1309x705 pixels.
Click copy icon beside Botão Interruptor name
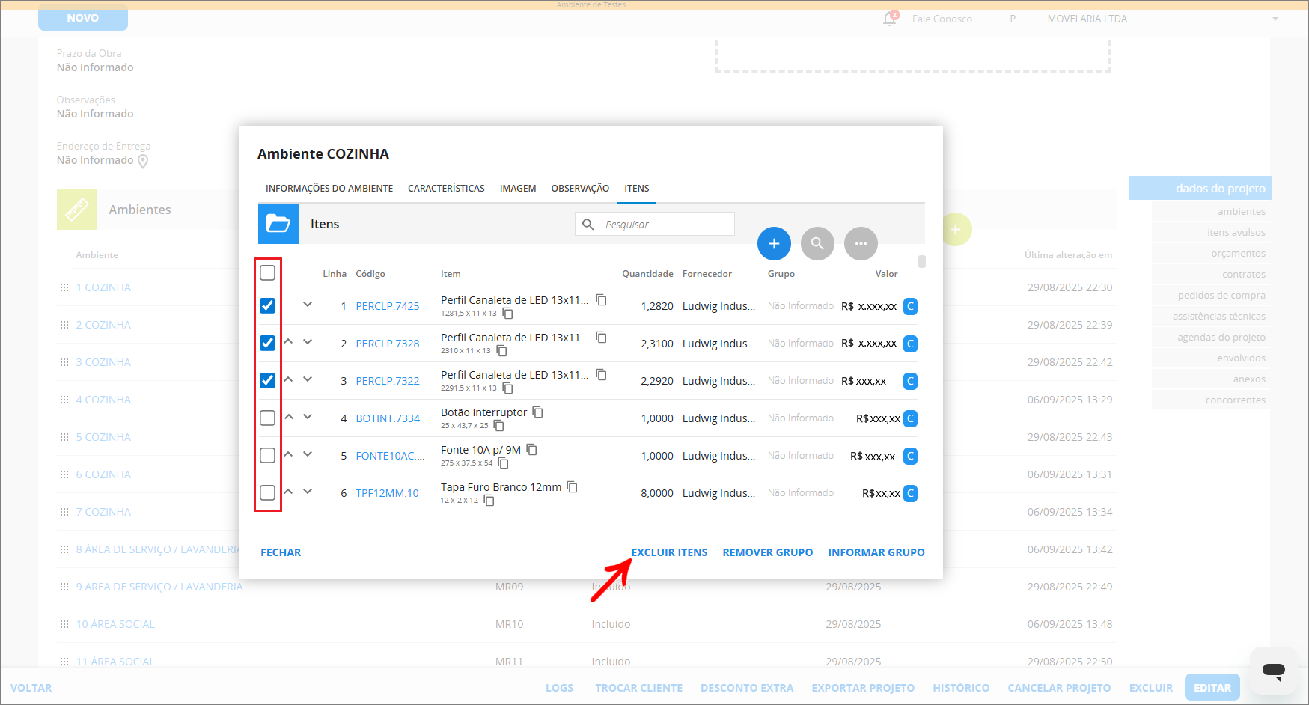pos(537,412)
